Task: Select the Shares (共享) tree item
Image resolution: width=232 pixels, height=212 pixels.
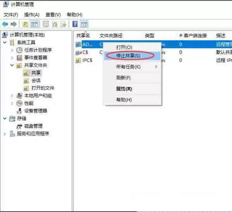Action: (36, 73)
